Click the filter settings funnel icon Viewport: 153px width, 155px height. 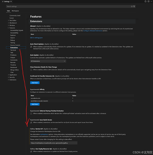(x=134, y=7)
